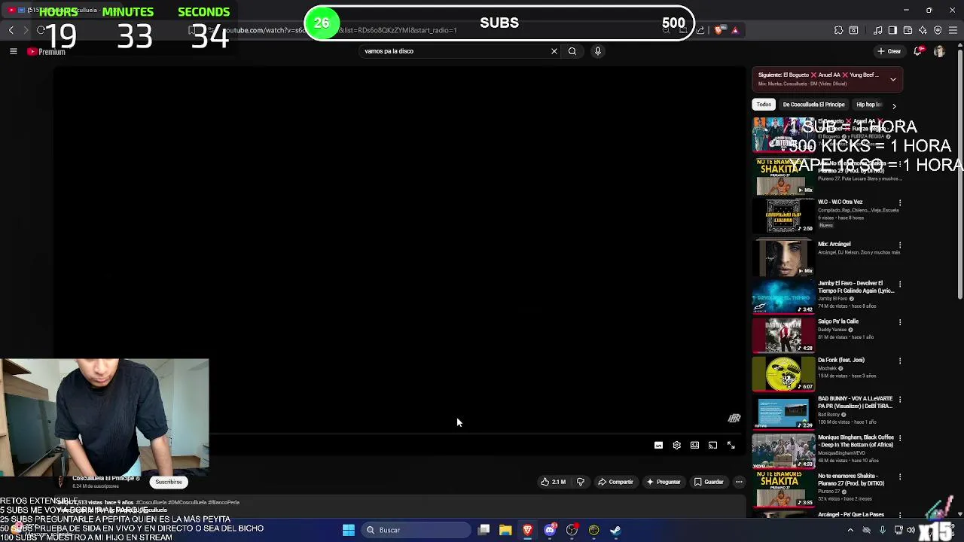Open YouTube notifications bell
This screenshot has height=542, width=964.
pyautogui.click(x=918, y=51)
